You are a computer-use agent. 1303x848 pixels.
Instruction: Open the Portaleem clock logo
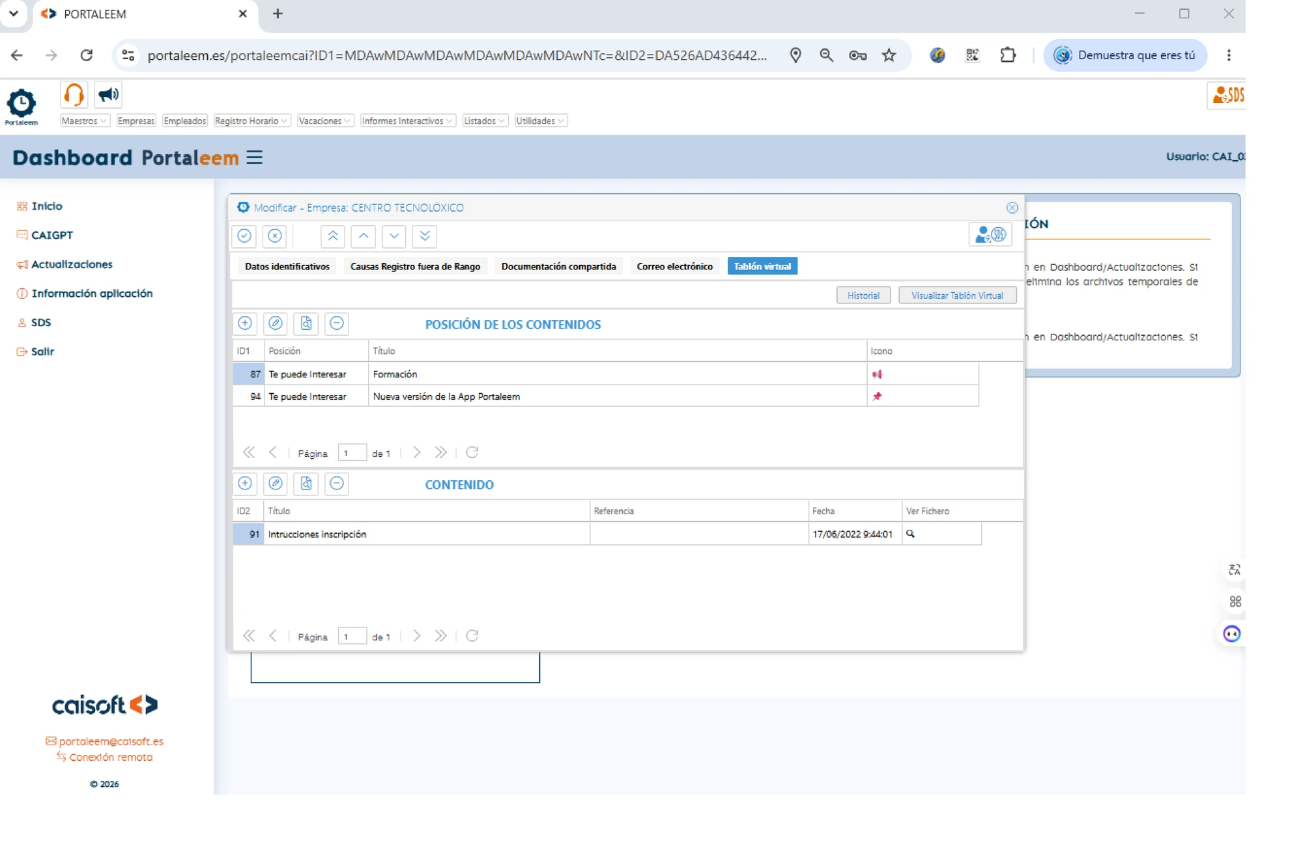point(21,107)
